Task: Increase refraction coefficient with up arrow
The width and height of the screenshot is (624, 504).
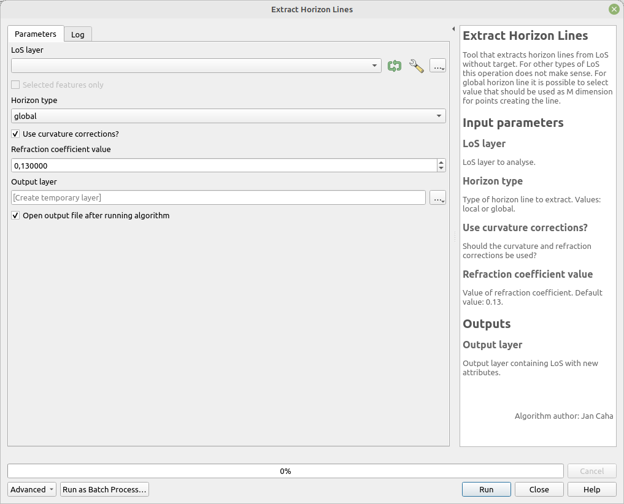Action: 441,162
